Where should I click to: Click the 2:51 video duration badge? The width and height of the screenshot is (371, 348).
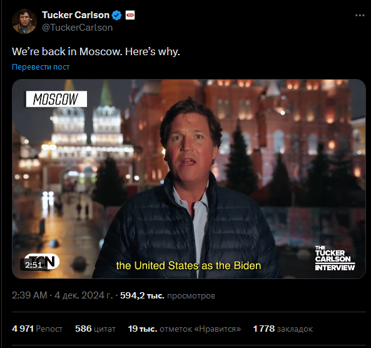(x=34, y=265)
